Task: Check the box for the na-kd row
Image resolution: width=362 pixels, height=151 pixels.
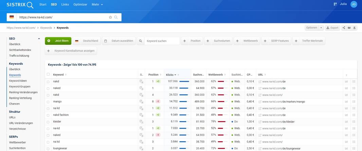Action: pos(48,128)
